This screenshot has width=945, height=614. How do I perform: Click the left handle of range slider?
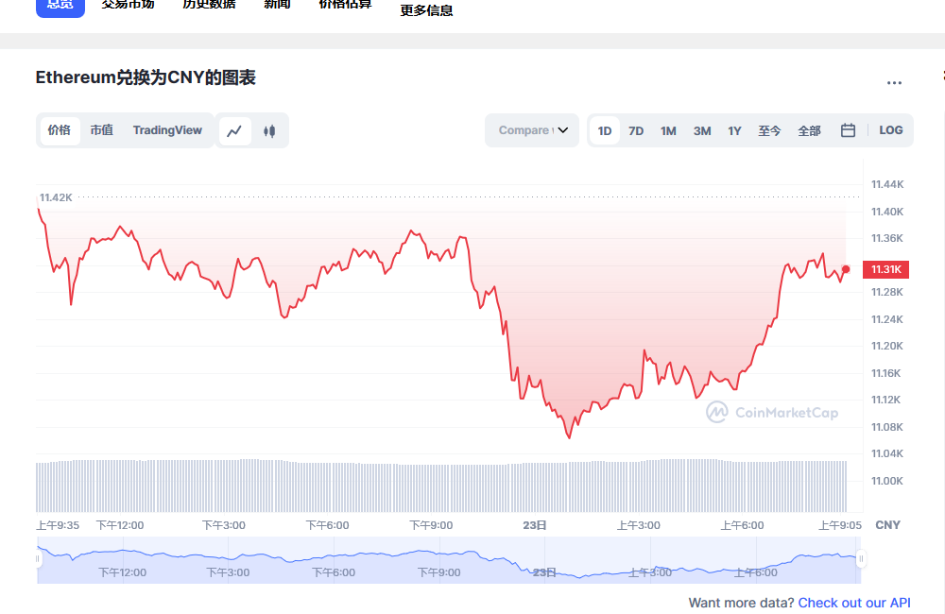pos(39,559)
